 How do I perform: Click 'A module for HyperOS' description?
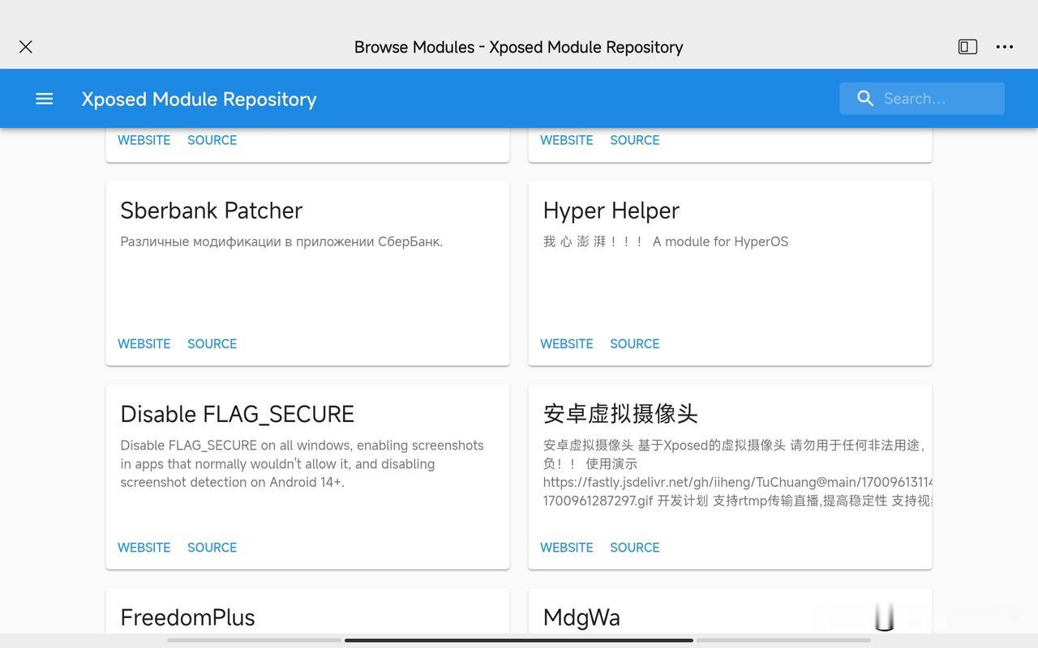(x=720, y=241)
